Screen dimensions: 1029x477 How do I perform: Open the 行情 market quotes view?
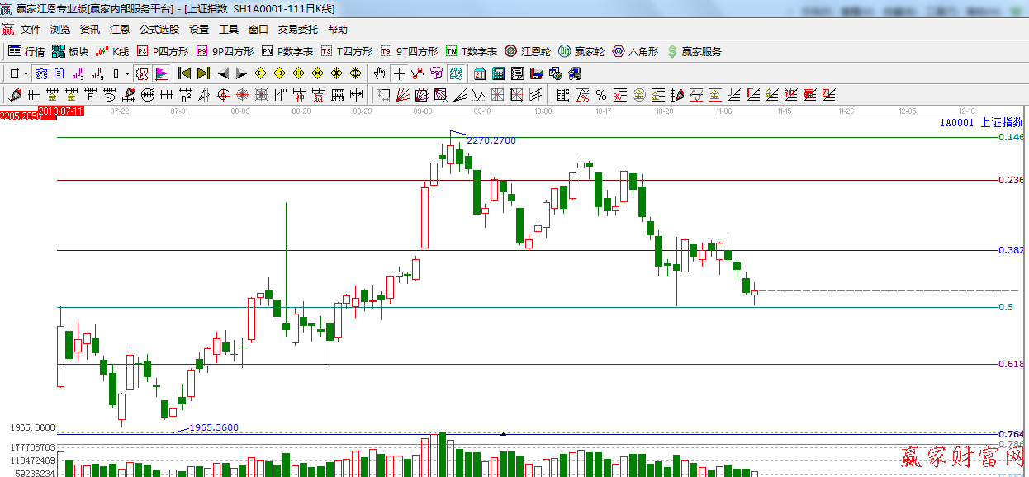26,51
